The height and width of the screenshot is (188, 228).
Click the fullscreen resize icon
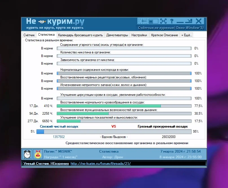[163, 21]
